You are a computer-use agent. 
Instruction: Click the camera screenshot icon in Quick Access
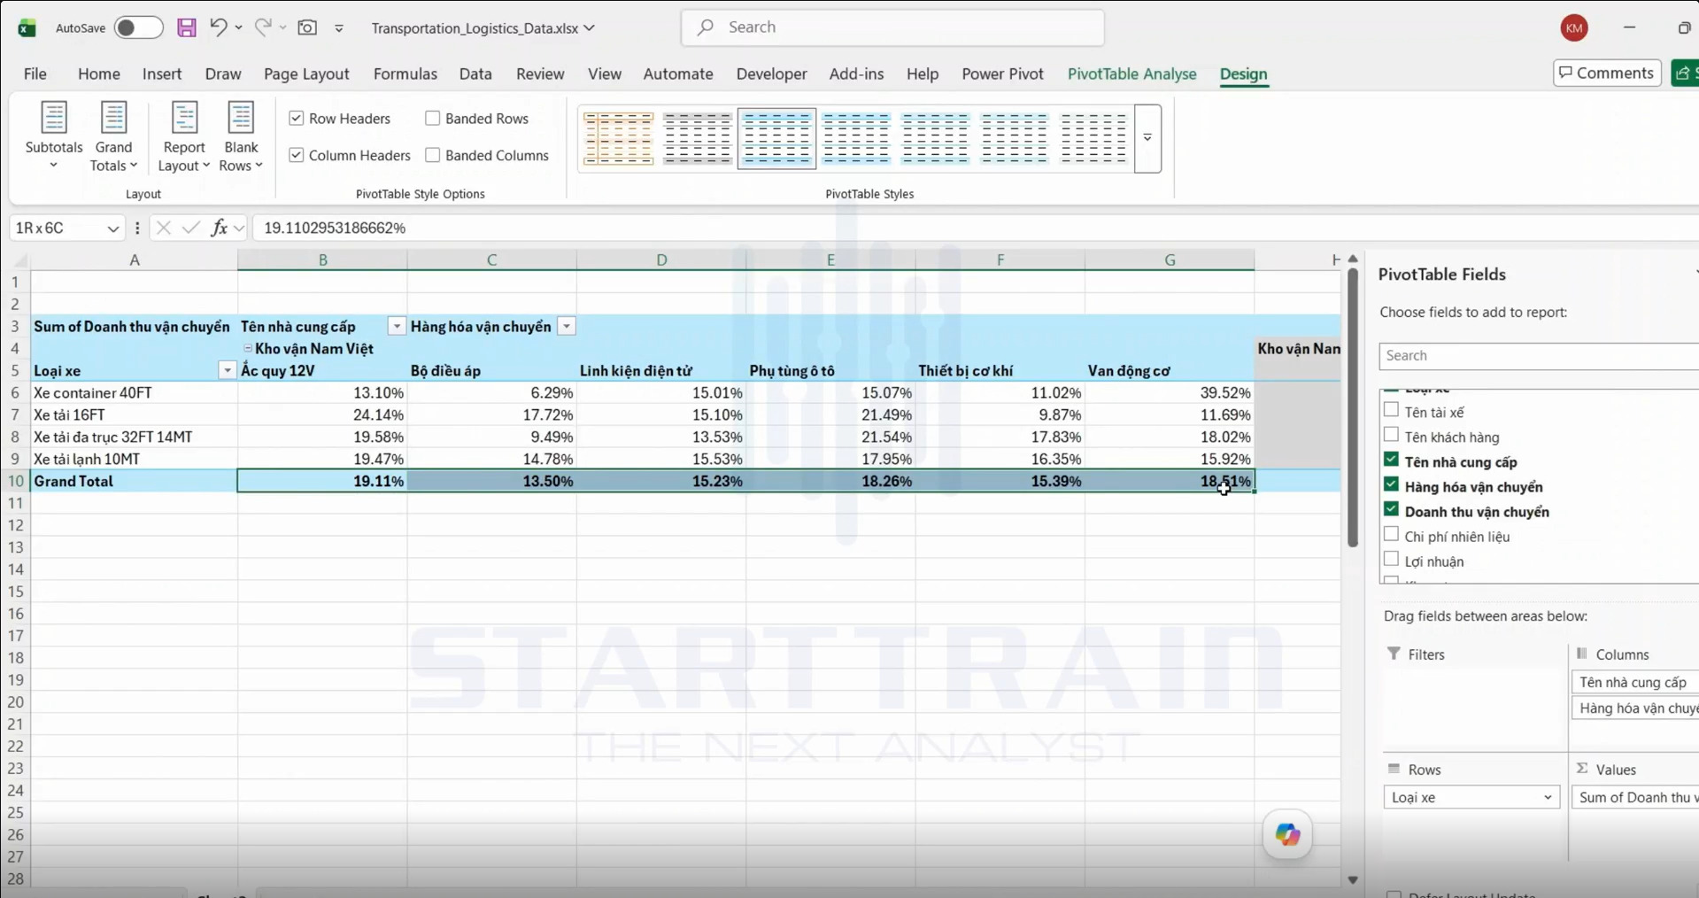tap(307, 27)
